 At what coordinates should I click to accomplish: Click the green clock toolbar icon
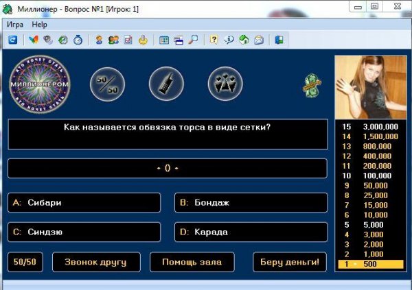(x=63, y=40)
